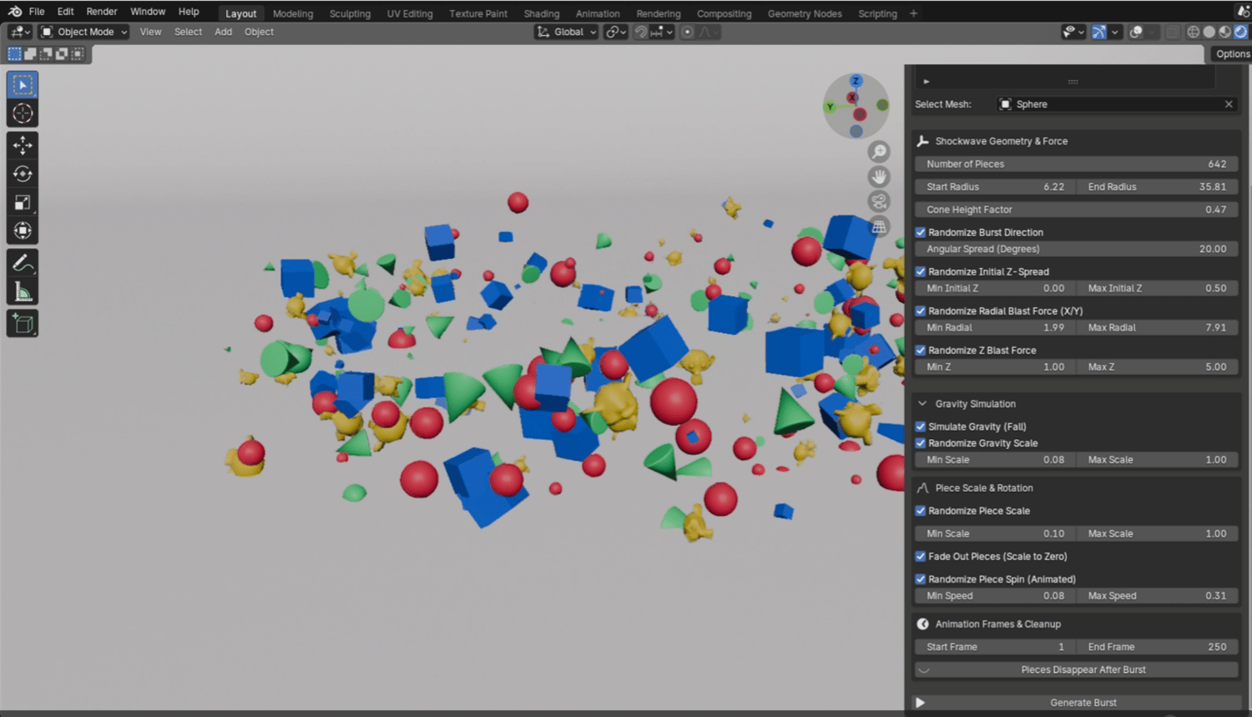Open Pieces Disappear After Burst dropdown
Image resolution: width=1252 pixels, height=717 pixels.
point(1076,669)
